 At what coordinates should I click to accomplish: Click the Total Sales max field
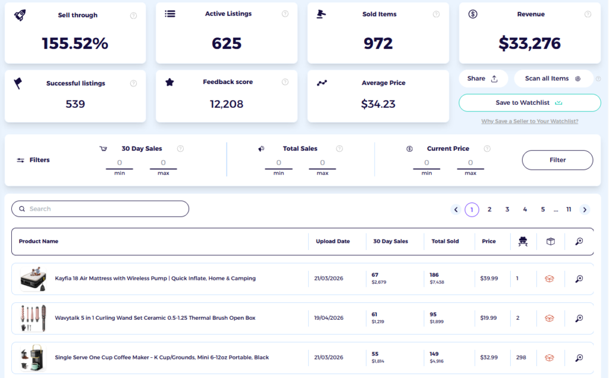322,163
